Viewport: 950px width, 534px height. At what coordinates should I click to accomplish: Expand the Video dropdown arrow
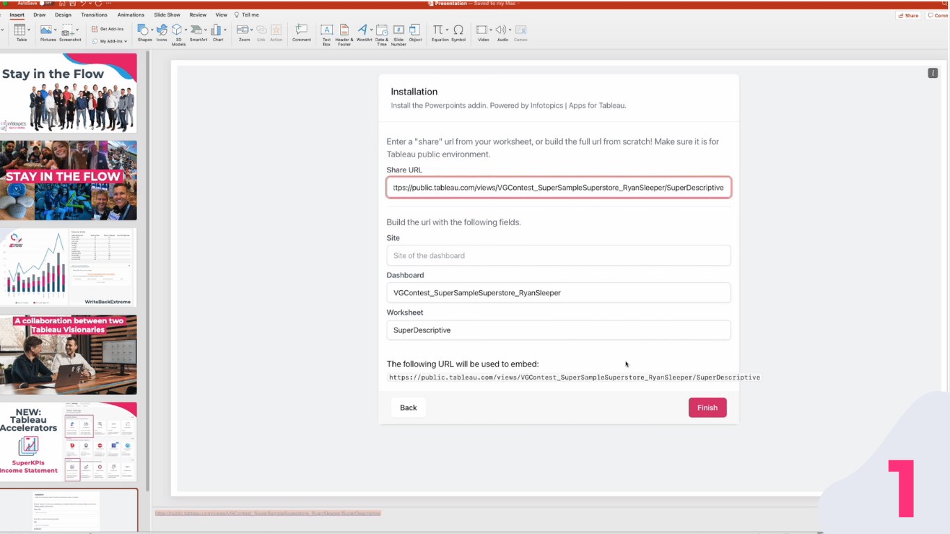[491, 30]
